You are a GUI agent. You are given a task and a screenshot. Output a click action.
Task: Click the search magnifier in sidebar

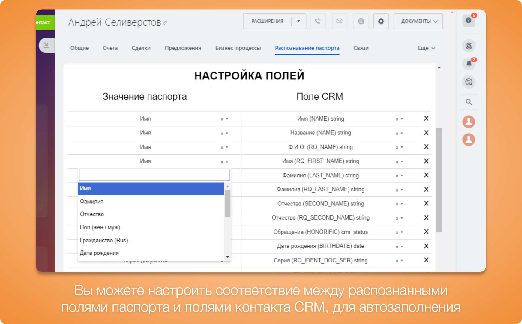point(469,102)
